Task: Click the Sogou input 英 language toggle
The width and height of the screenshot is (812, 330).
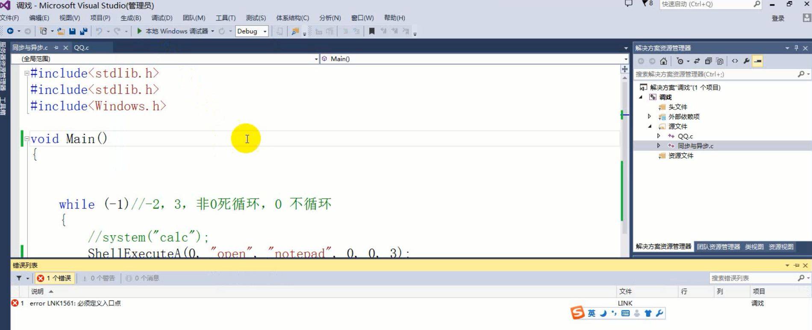Action: coord(591,313)
